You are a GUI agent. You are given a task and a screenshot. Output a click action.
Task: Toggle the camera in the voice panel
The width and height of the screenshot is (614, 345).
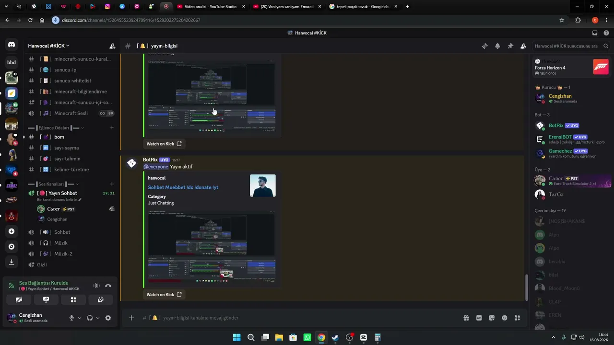click(x=19, y=299)
